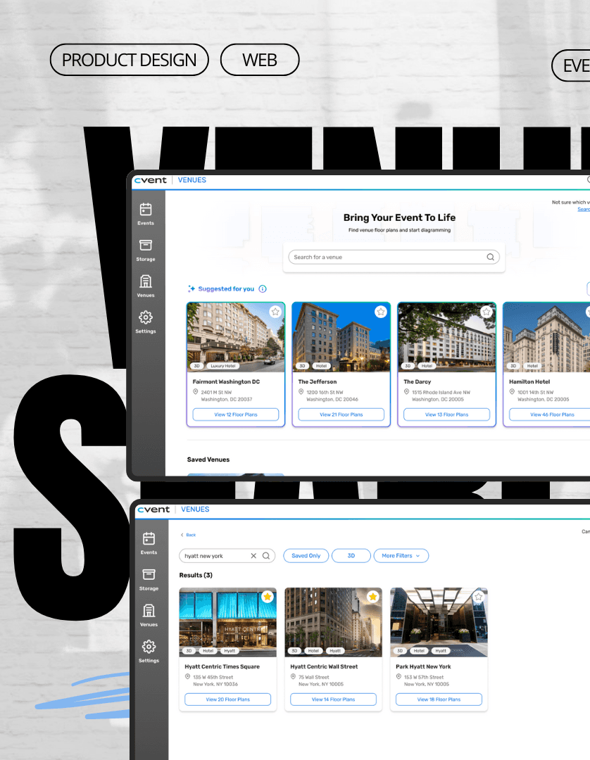The width and height of the screenshot is (590, 760).
Task: Save The Jefferson with its star
Action: tap(381, 312)
